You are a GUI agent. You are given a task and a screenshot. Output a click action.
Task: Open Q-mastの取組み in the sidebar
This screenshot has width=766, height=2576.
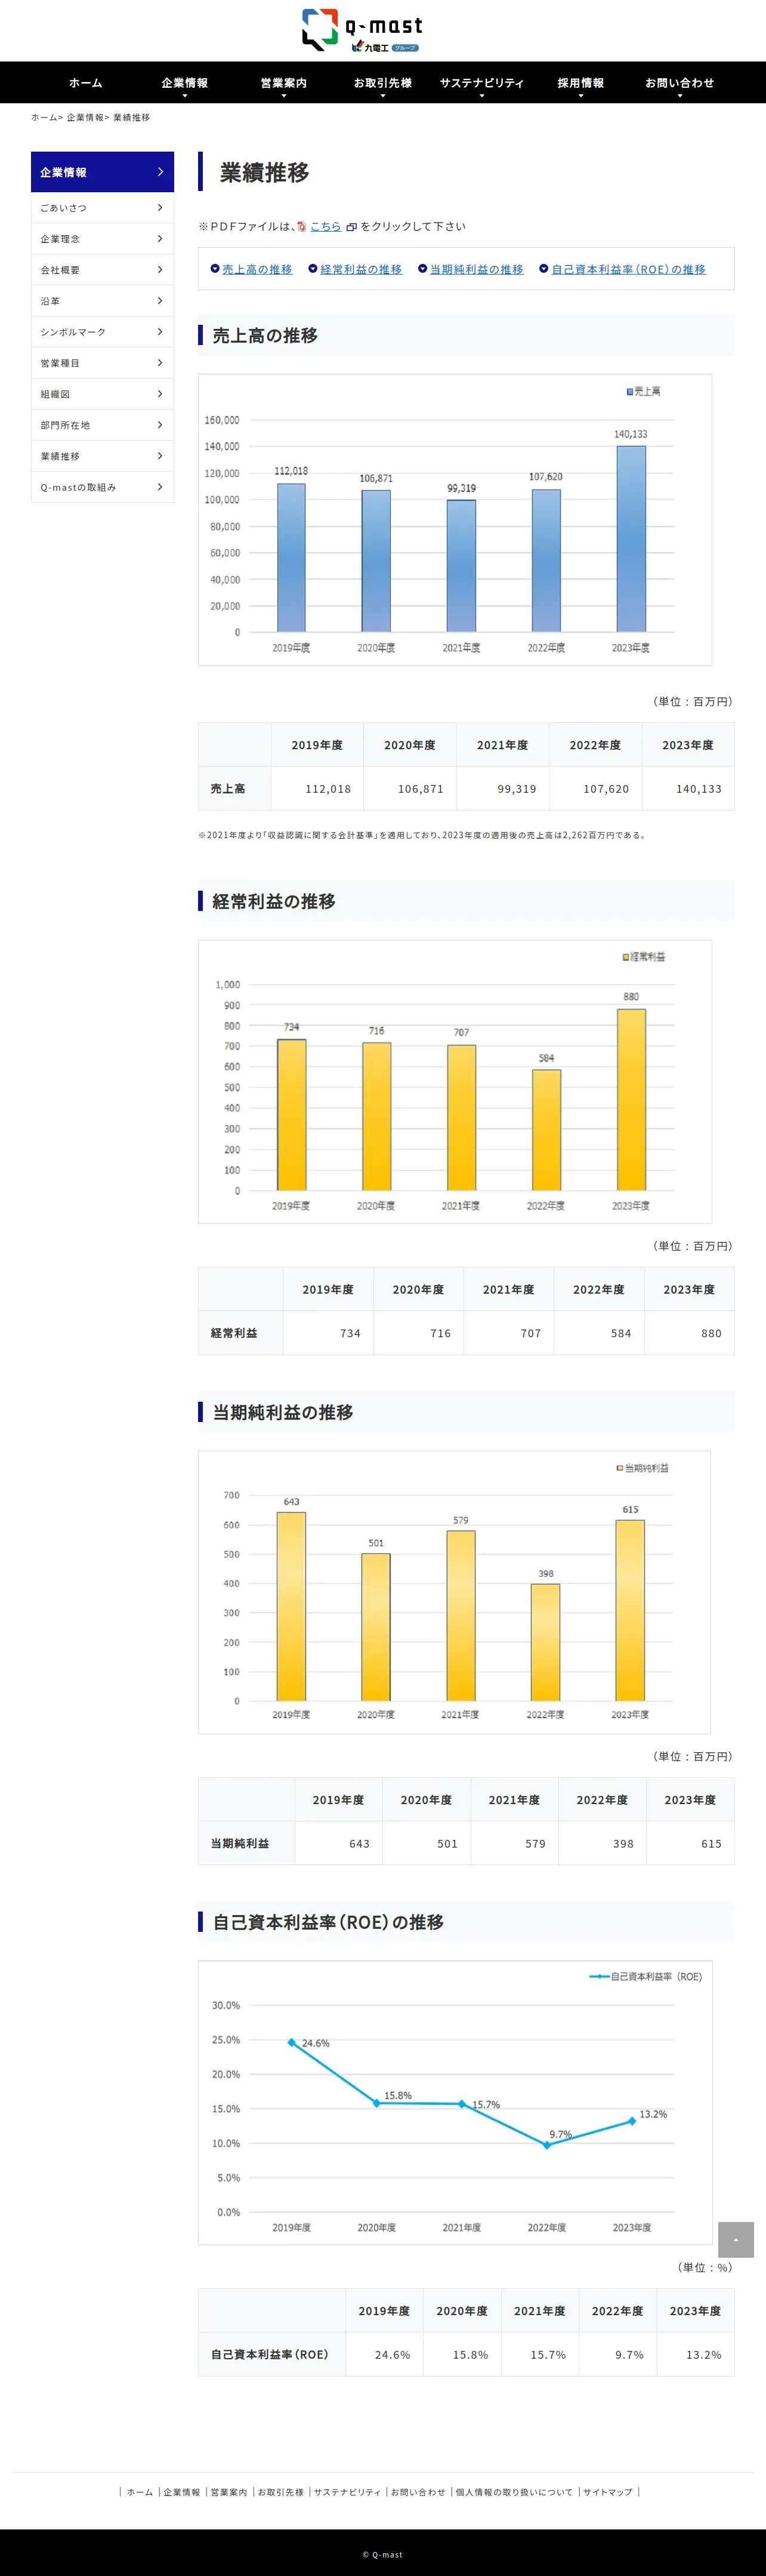(103, 487)
